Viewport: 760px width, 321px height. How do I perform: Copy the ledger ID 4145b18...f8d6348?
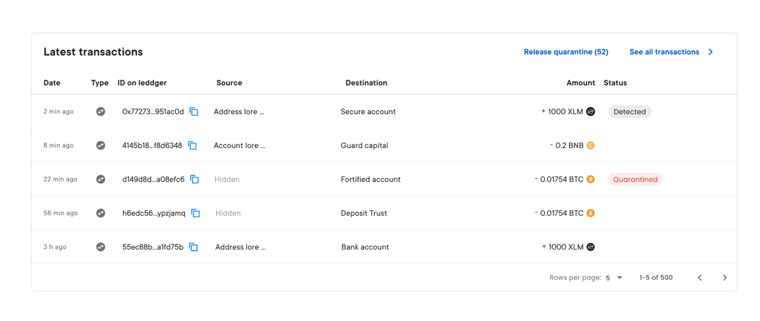pos(193,146)
